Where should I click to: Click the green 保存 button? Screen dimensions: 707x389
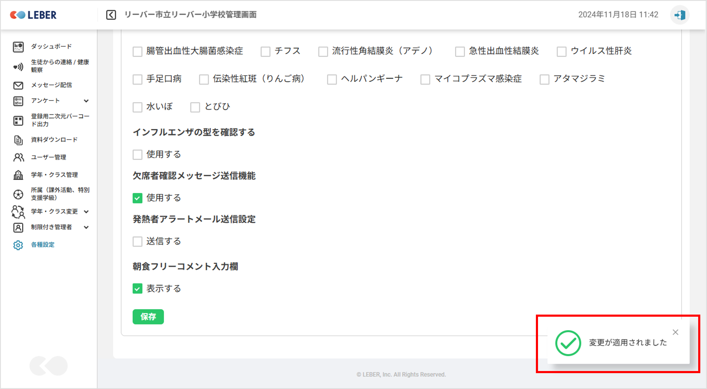point(148,317)
